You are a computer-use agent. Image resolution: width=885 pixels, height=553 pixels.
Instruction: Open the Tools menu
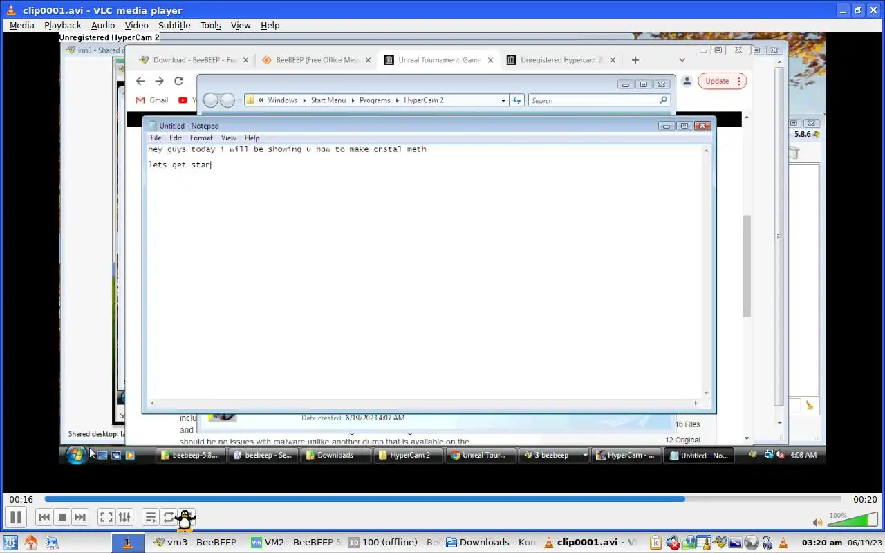pyautogui.click(x=210, y=25)
